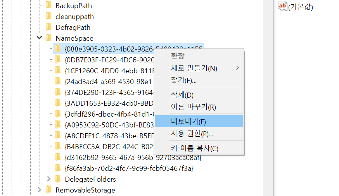Select the DelegateFolders key
Viewport: 339px width, 196px height.
point(90,179)
